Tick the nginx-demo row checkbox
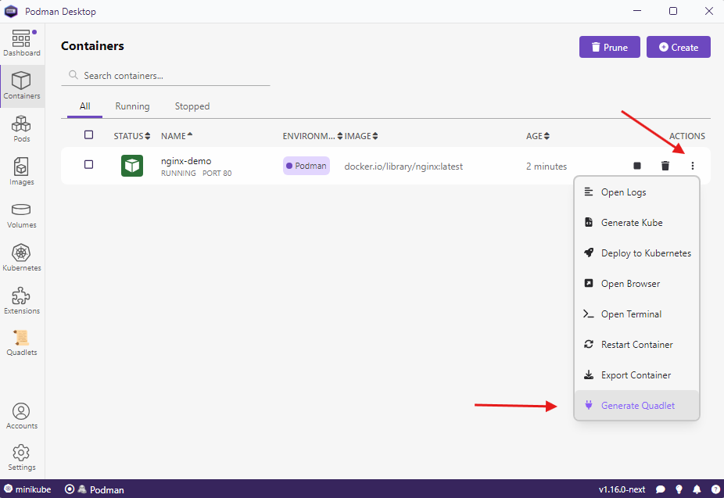724x498 pixels. coord(88,165)
